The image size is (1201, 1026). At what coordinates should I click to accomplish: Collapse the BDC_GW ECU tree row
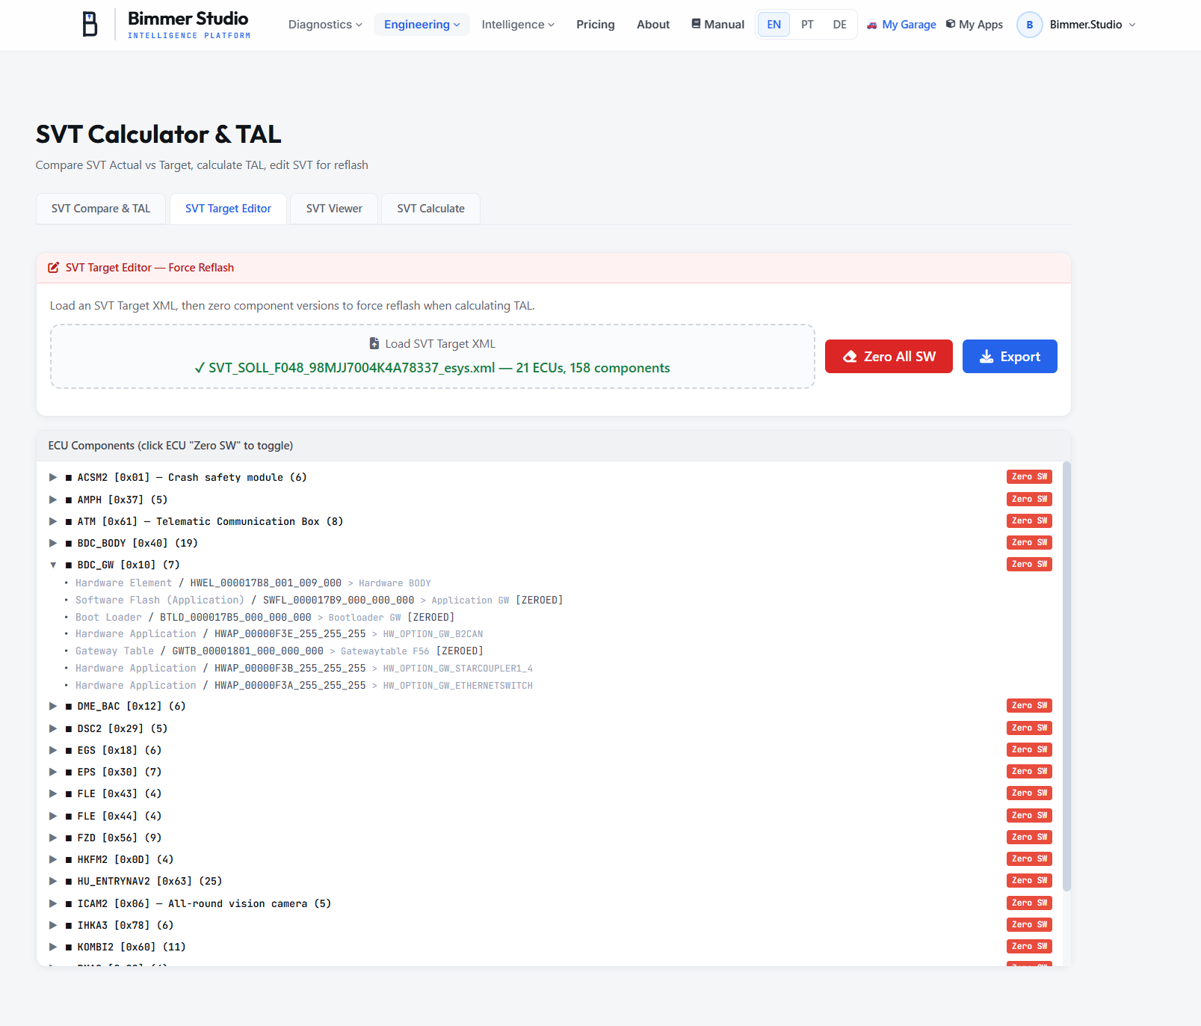pyautogui.click(x=53, y=565)
